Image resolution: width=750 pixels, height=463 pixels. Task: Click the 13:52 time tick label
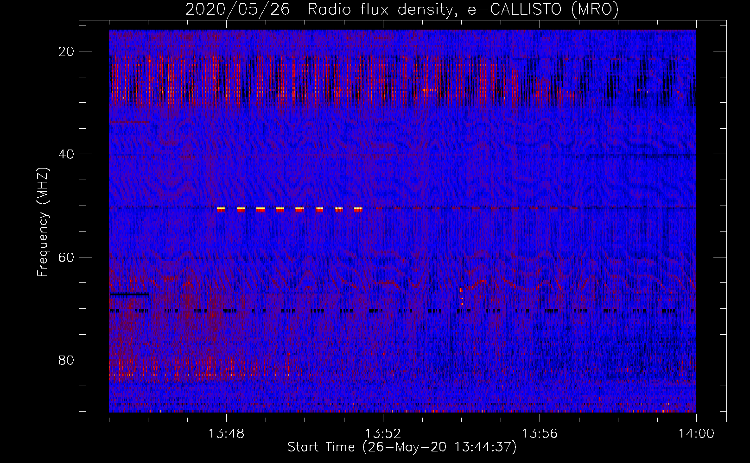pos(383,434)
